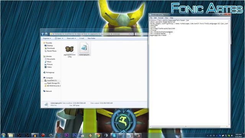Open Adobe Photoshop from taskbar
This screenshot has height=138, width=245.
click(x=75, y=135)
